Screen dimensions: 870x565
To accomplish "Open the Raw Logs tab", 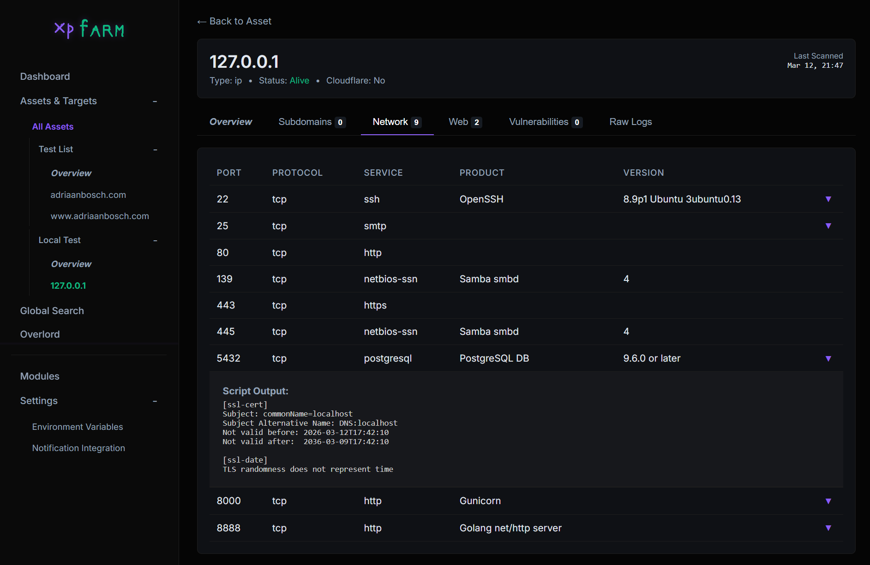I will 630,122.
